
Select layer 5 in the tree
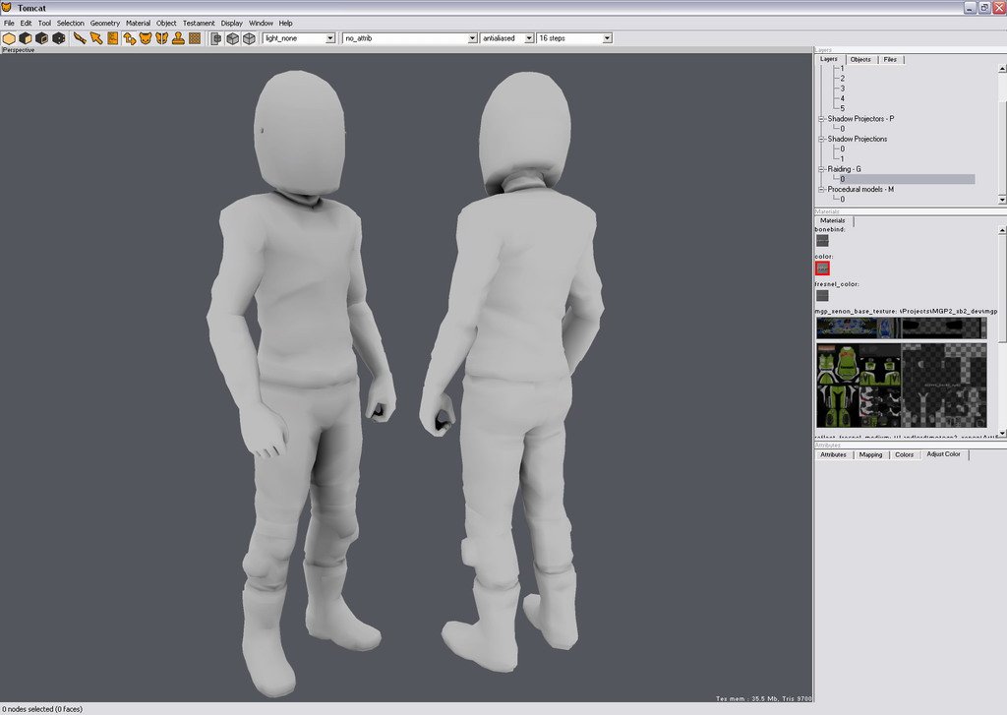tap(843, 108)
